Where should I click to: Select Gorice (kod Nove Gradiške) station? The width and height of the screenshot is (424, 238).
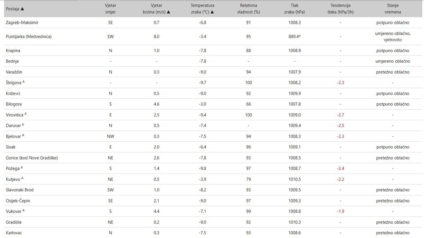[32, 158]
